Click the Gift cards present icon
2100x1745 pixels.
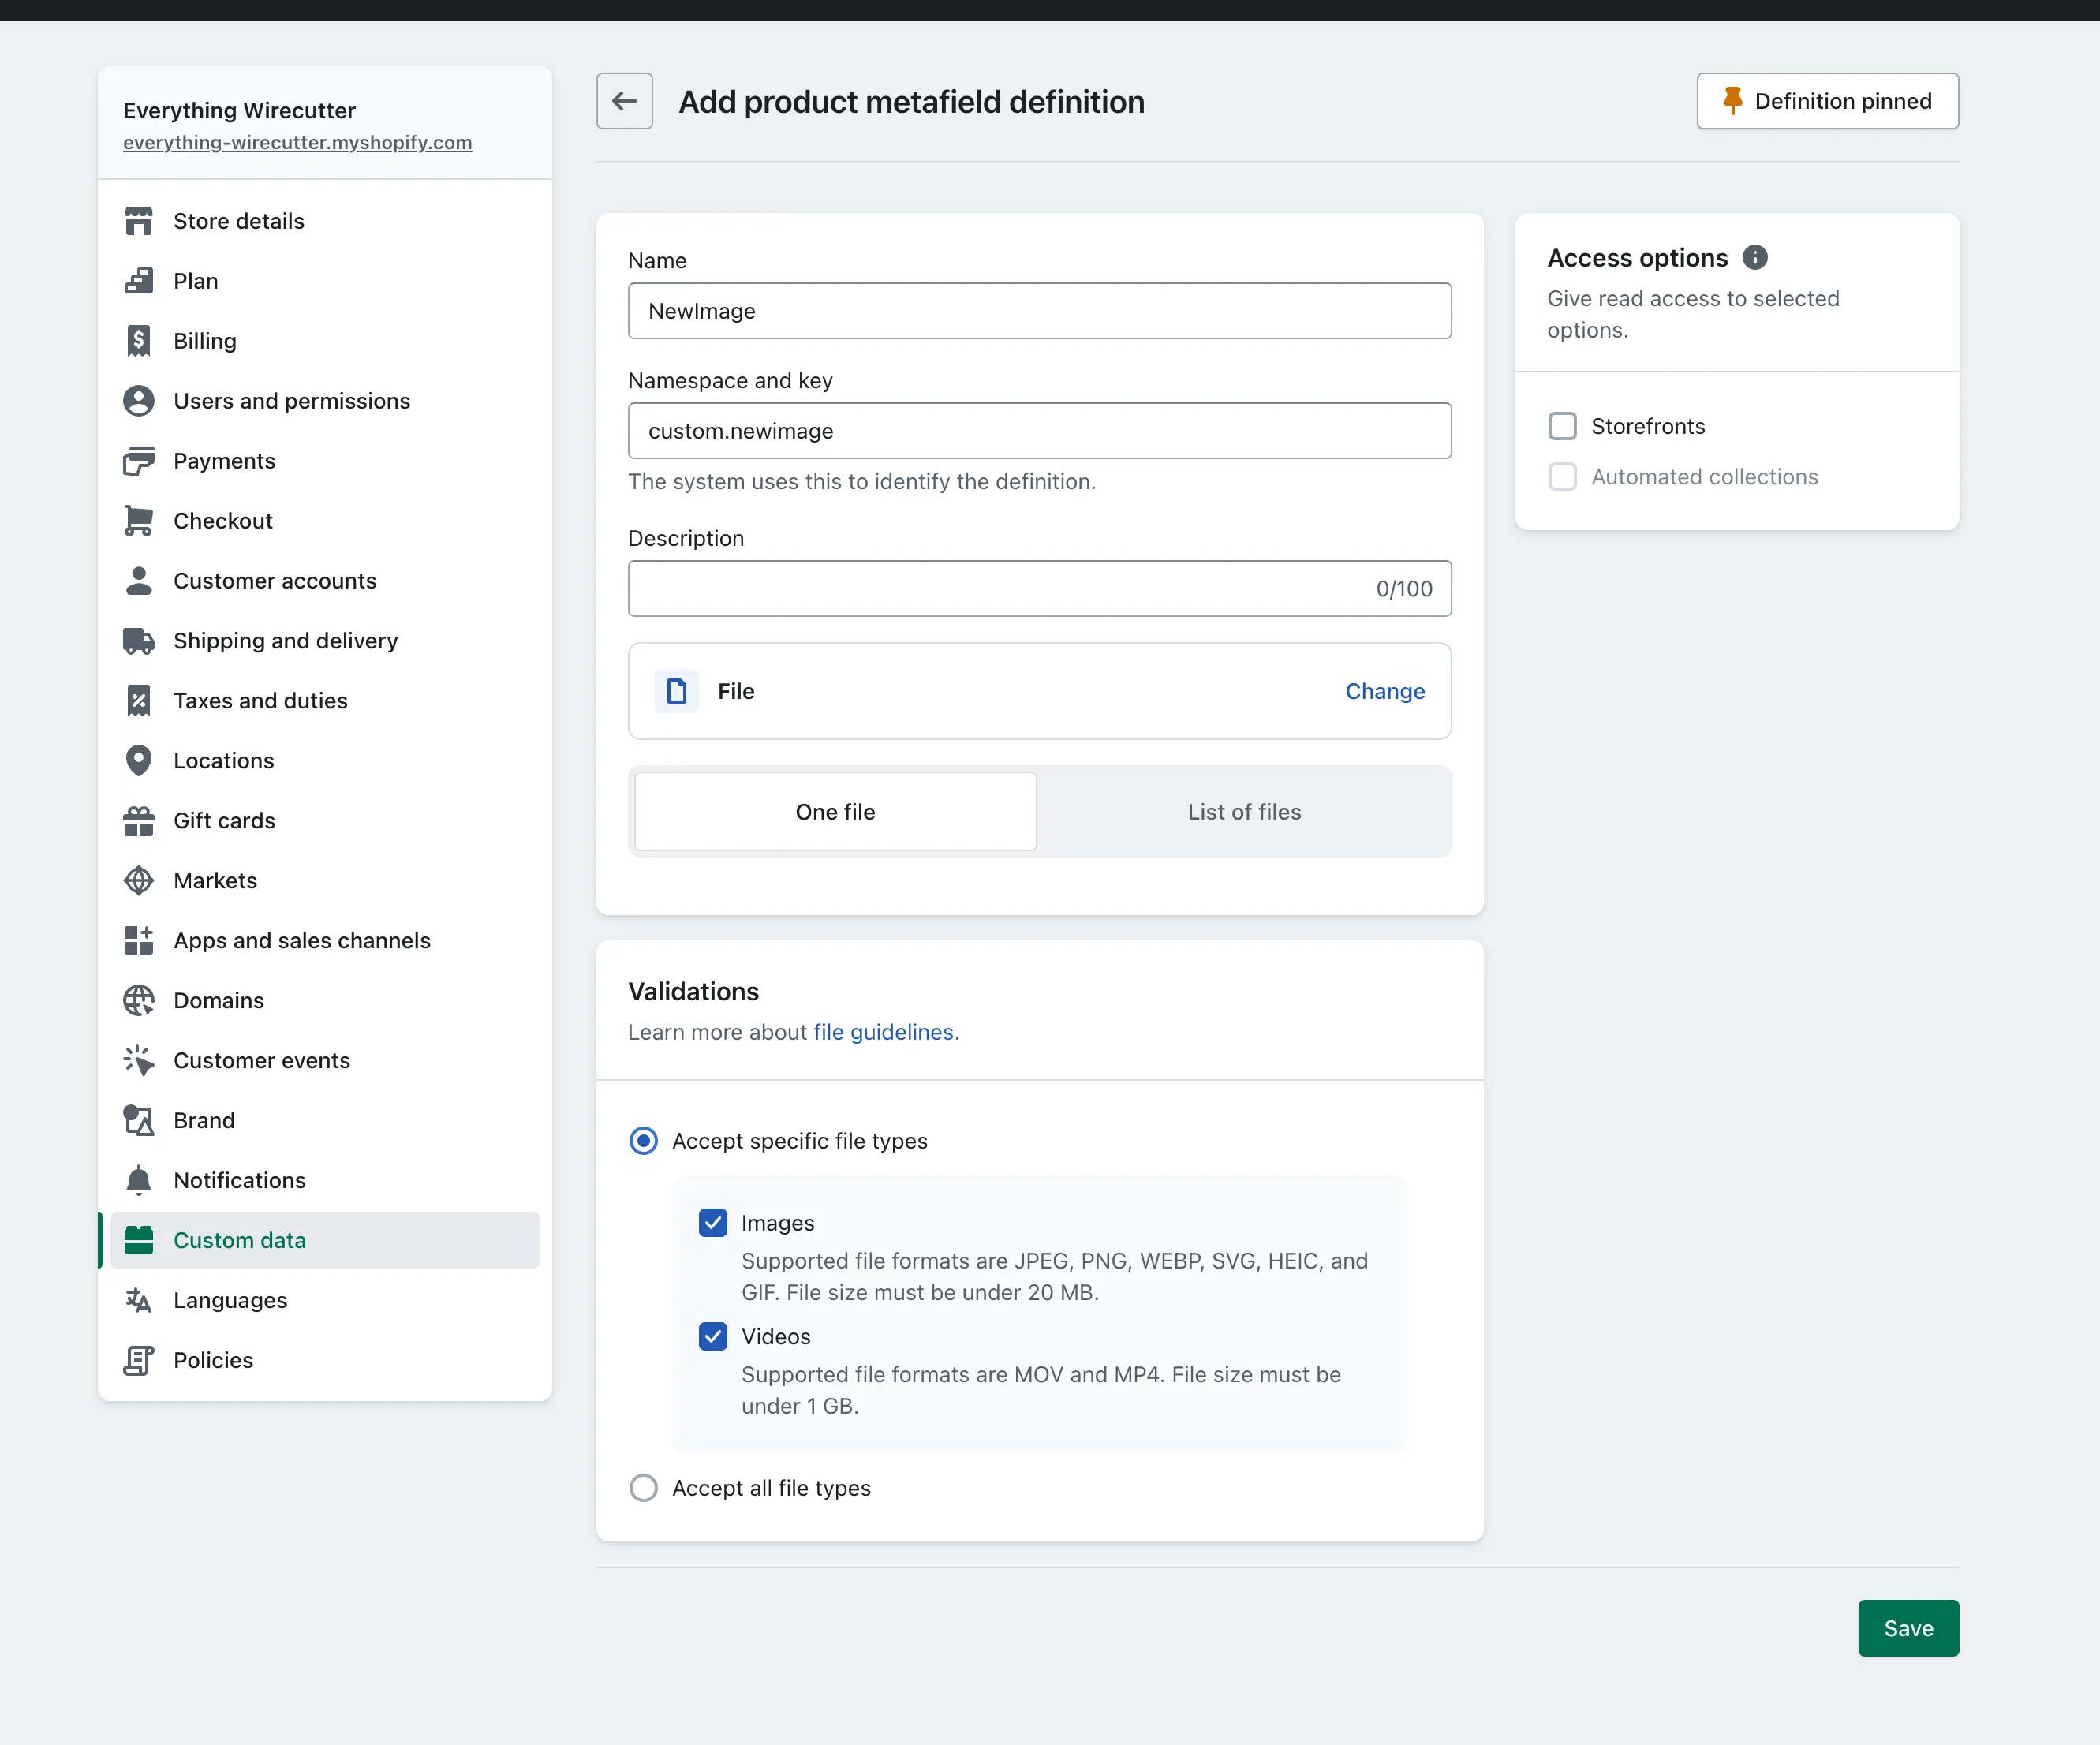click(139, 821)
